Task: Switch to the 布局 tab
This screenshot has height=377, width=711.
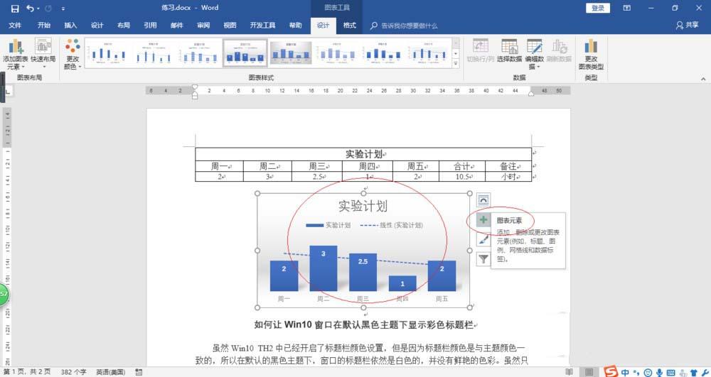Action: tap(123, 26)
